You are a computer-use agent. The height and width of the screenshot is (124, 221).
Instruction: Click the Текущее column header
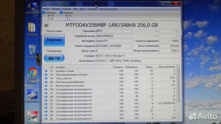click(118, 67)
